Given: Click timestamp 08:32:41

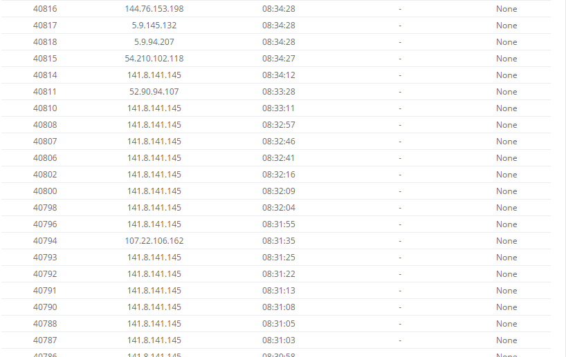Looking at the screenshot, I should [279, 158].
